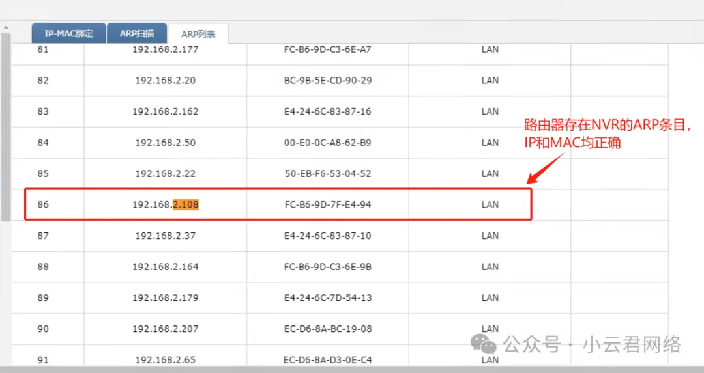Click the left vertical scrollbar thumb
The image size is (704, 373).
coord(5,124)
